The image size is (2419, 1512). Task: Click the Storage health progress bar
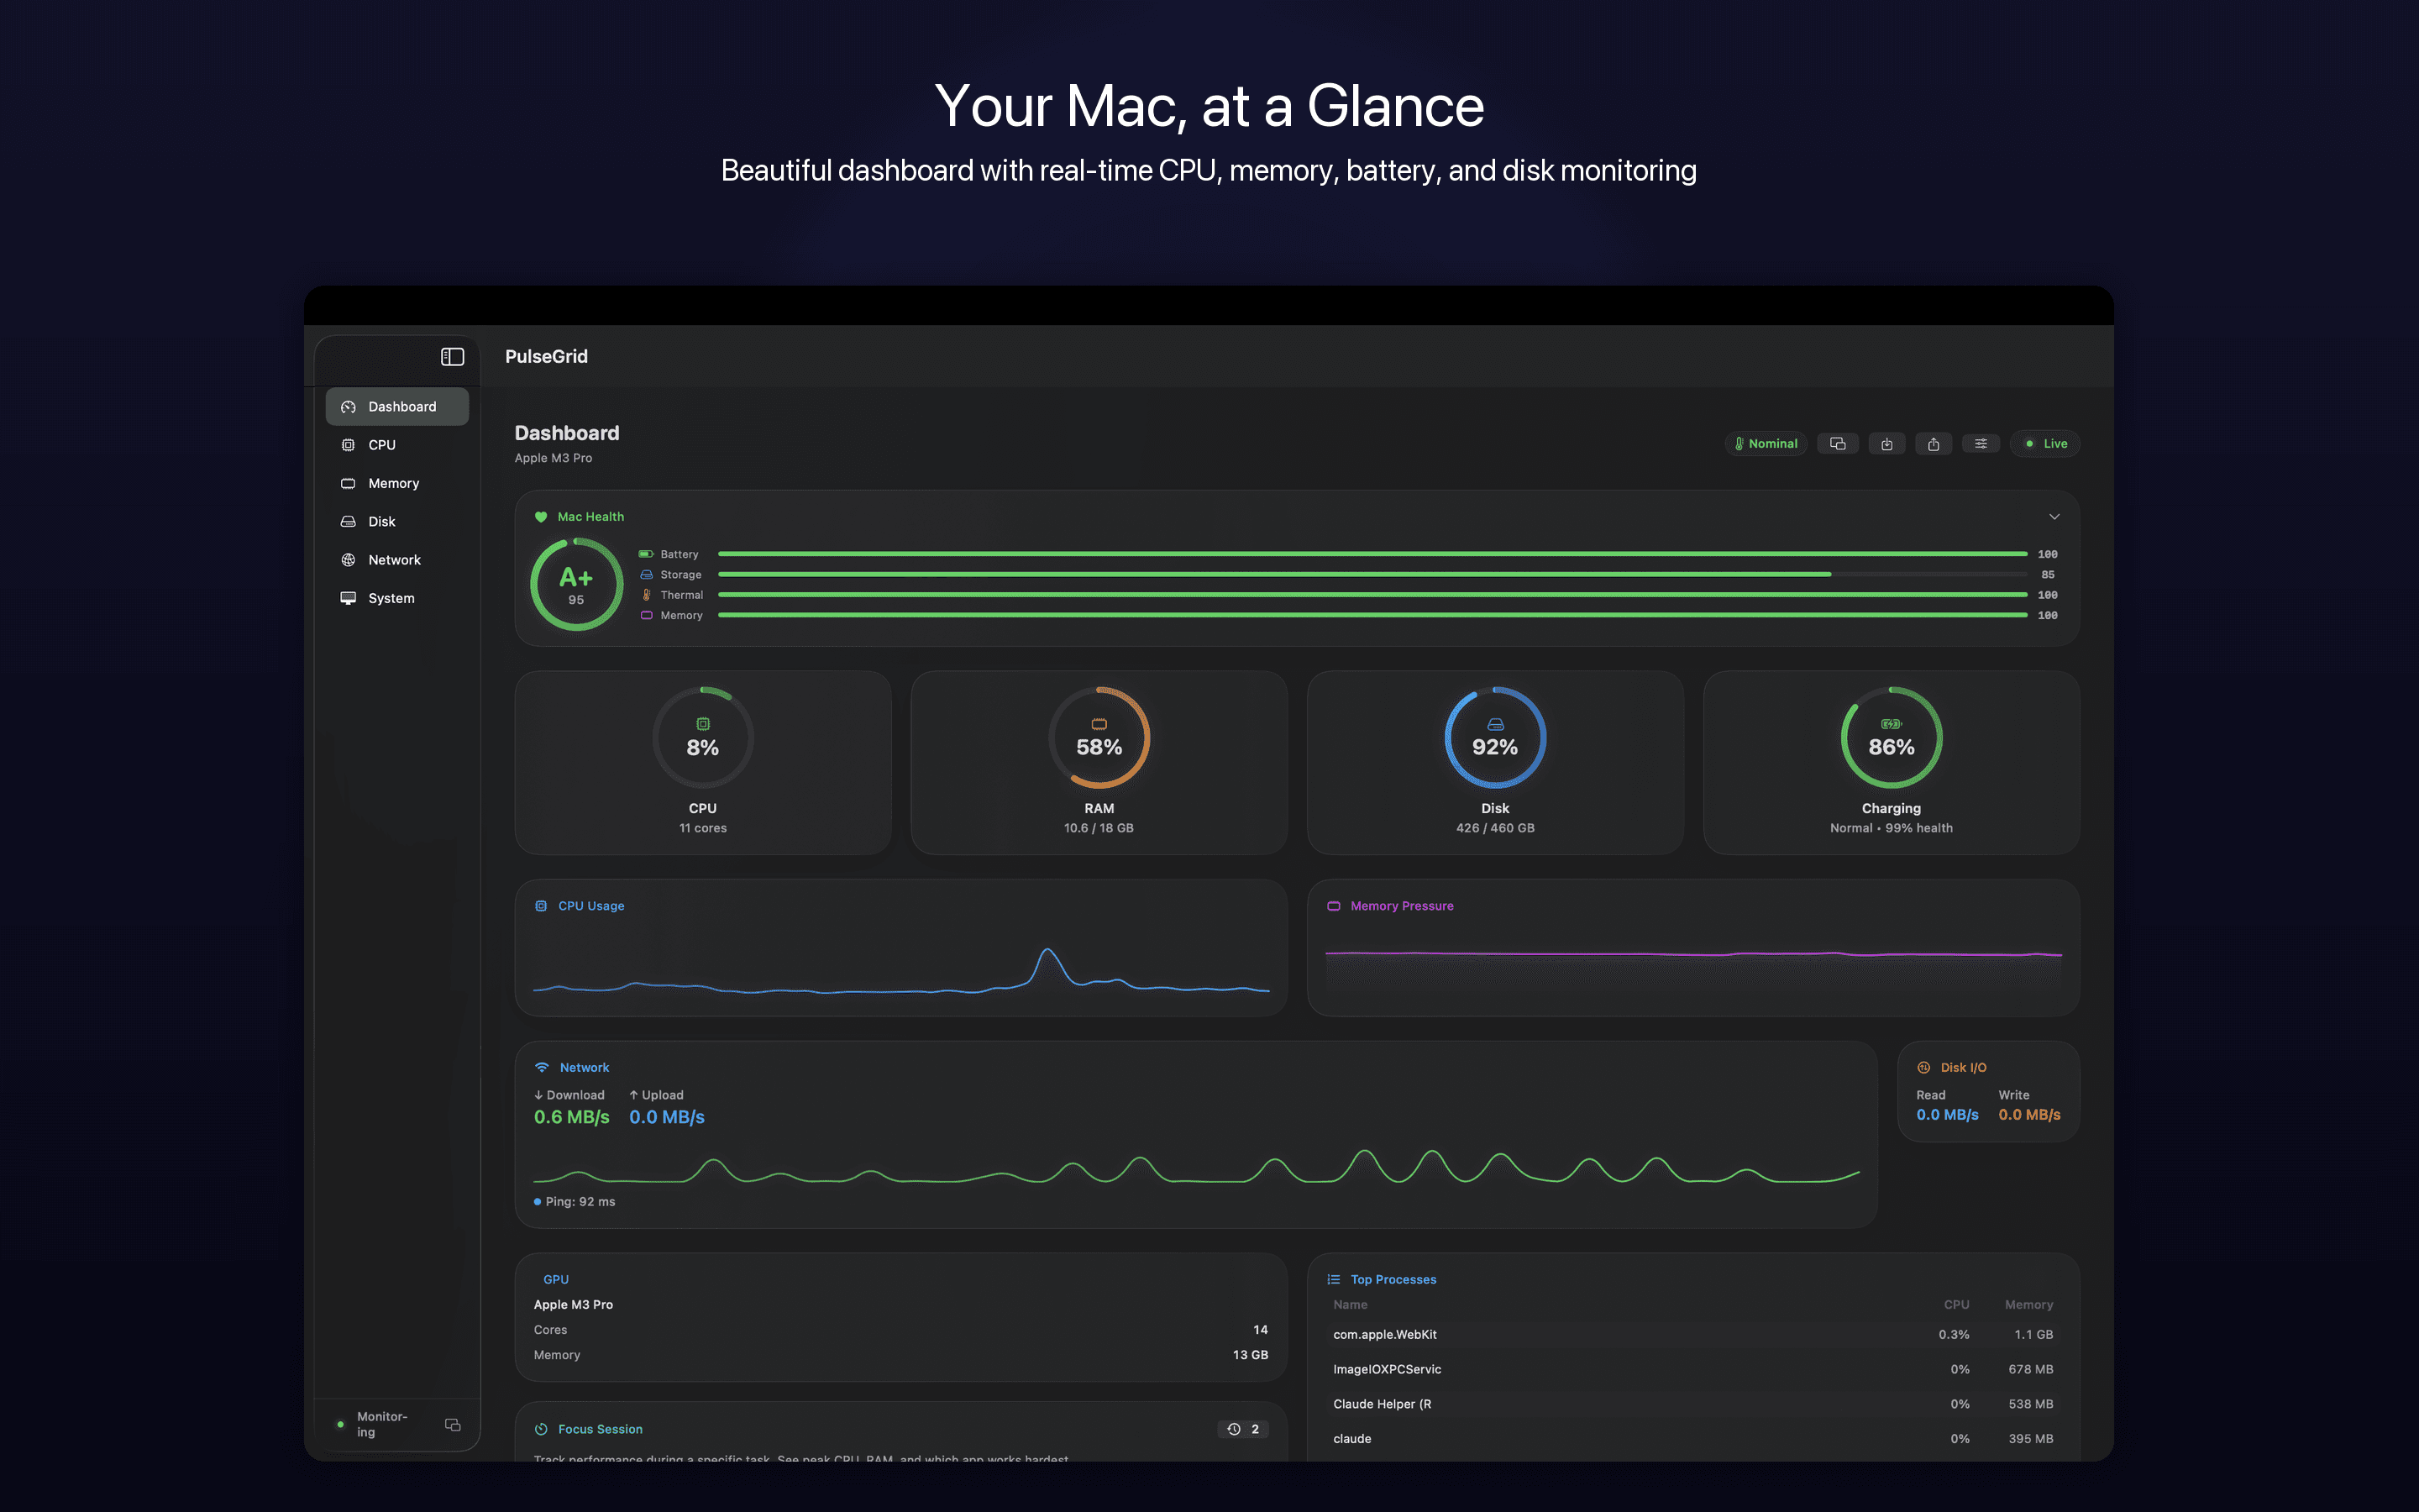point(1372,575)
